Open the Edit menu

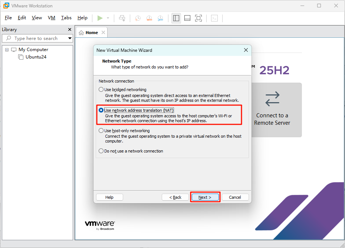[x=22, y=18]
